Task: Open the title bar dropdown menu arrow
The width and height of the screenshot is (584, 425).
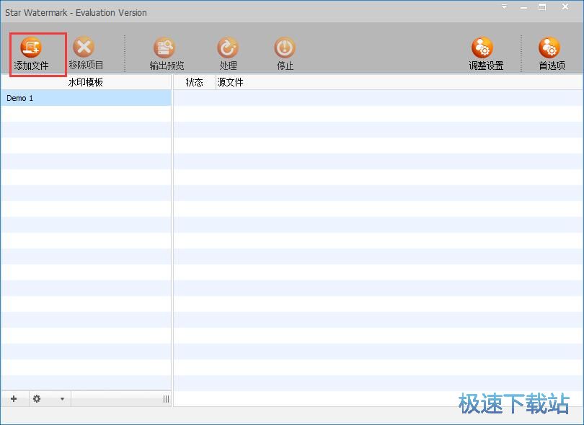Action: click(x=505, y=7)
